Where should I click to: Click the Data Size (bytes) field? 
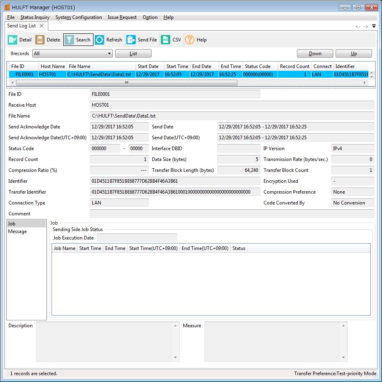[x=239, y=159]
